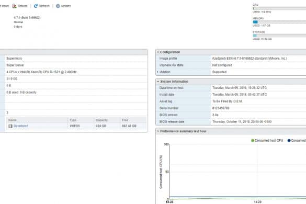Click the MEMORY usage bar
Screen dimensions: 306x204
coord(279,22)
